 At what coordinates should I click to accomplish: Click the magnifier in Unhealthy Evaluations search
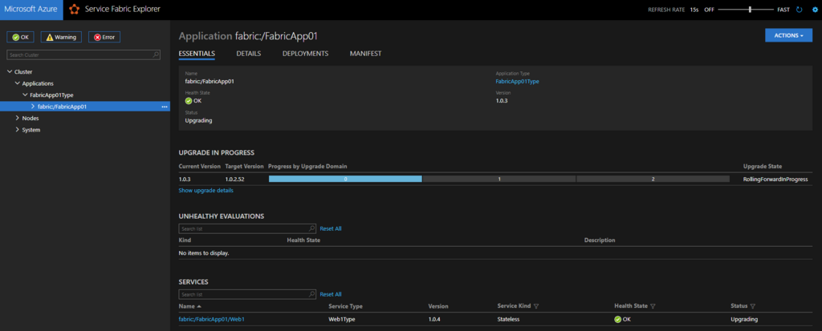(312, 228)
